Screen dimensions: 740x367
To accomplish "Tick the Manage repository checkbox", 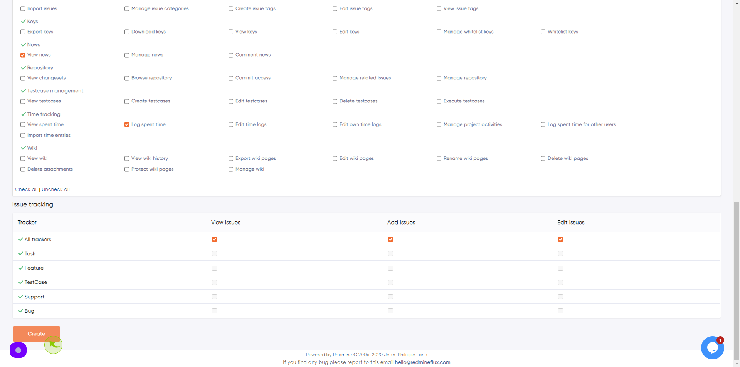I will click(x=439, y=78).
